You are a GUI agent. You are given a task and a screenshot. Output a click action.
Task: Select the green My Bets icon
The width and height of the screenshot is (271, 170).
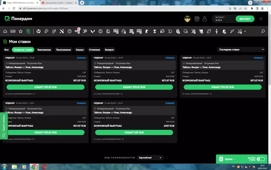pyautogui.click(x=28, y=31)
